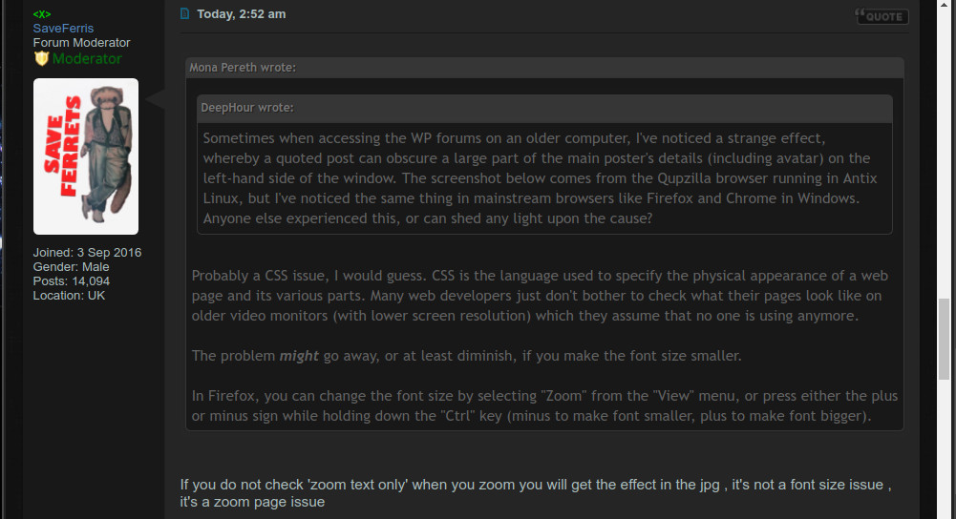Click the vertical scrollbar thumb
This screenshot has width=956, height=519.
pyautogui.click(x=944, y=339)
